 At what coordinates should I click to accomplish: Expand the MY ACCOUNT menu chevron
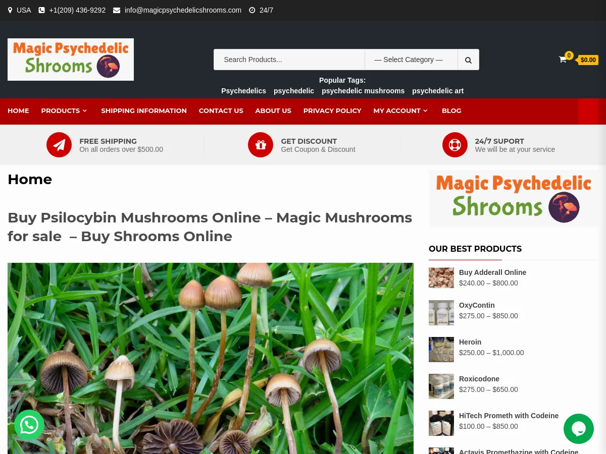(425, 110)
